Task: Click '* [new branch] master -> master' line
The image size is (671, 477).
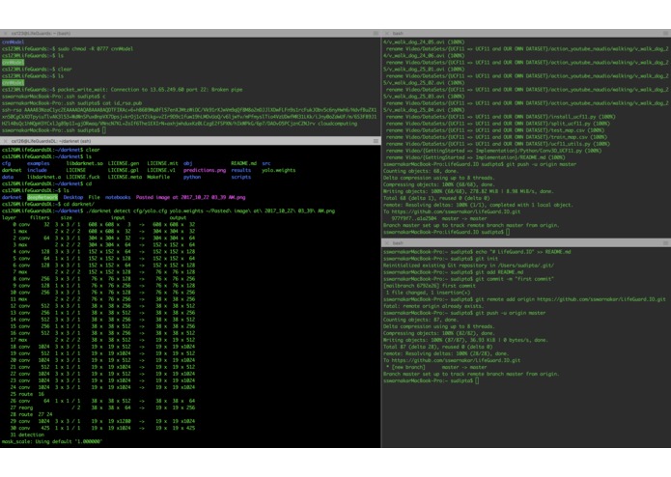Action: (436, 368)
